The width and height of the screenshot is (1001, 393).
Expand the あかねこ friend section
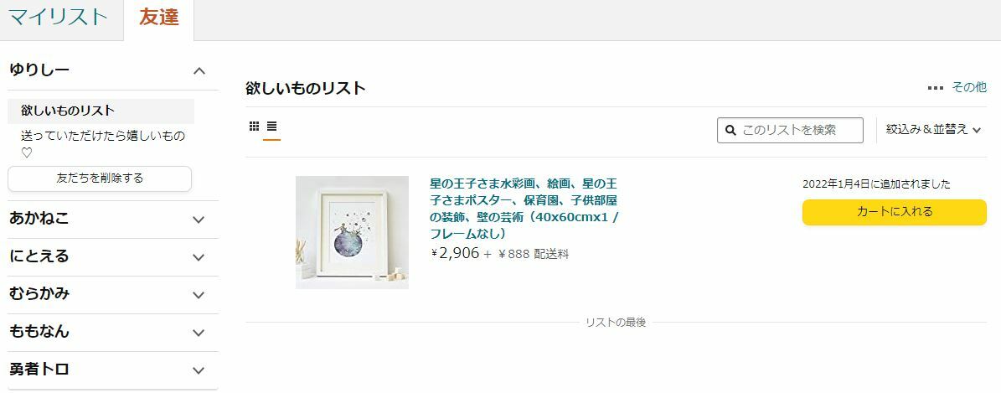click(x=199, y=220)
